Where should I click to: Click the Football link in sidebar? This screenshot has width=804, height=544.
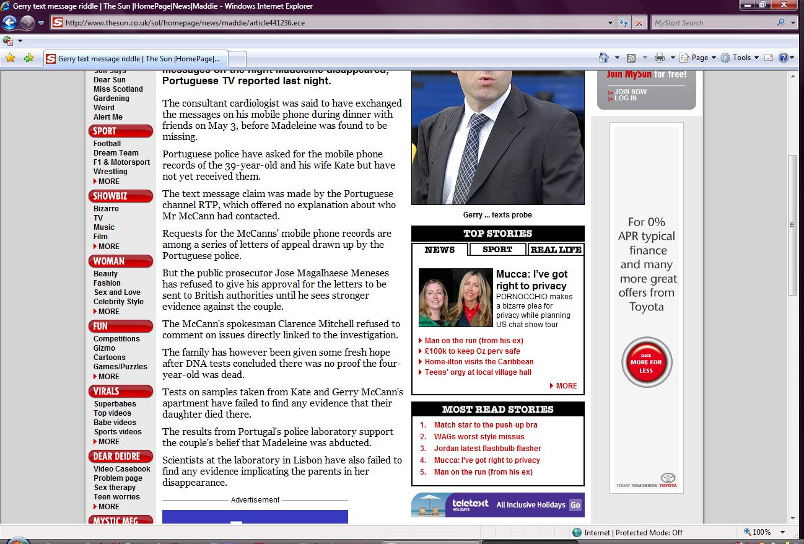107,144
